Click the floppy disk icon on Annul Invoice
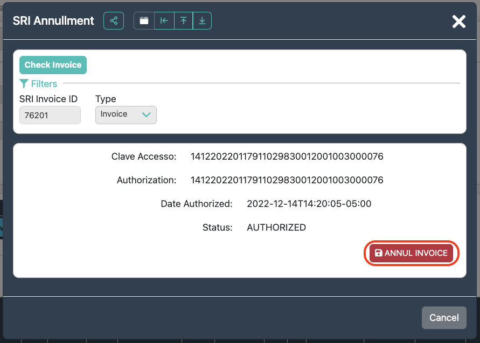This screenshot has height=343, width=480. pyautogui.click(x=378, y=253)
